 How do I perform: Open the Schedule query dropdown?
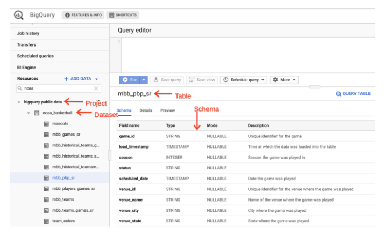click(x=244, y=80)
